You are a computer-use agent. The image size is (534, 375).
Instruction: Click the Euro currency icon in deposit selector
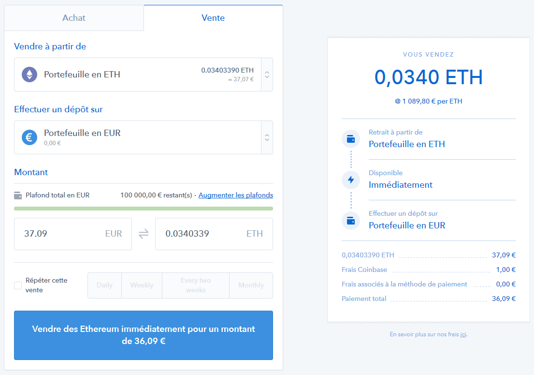[29, 137]
